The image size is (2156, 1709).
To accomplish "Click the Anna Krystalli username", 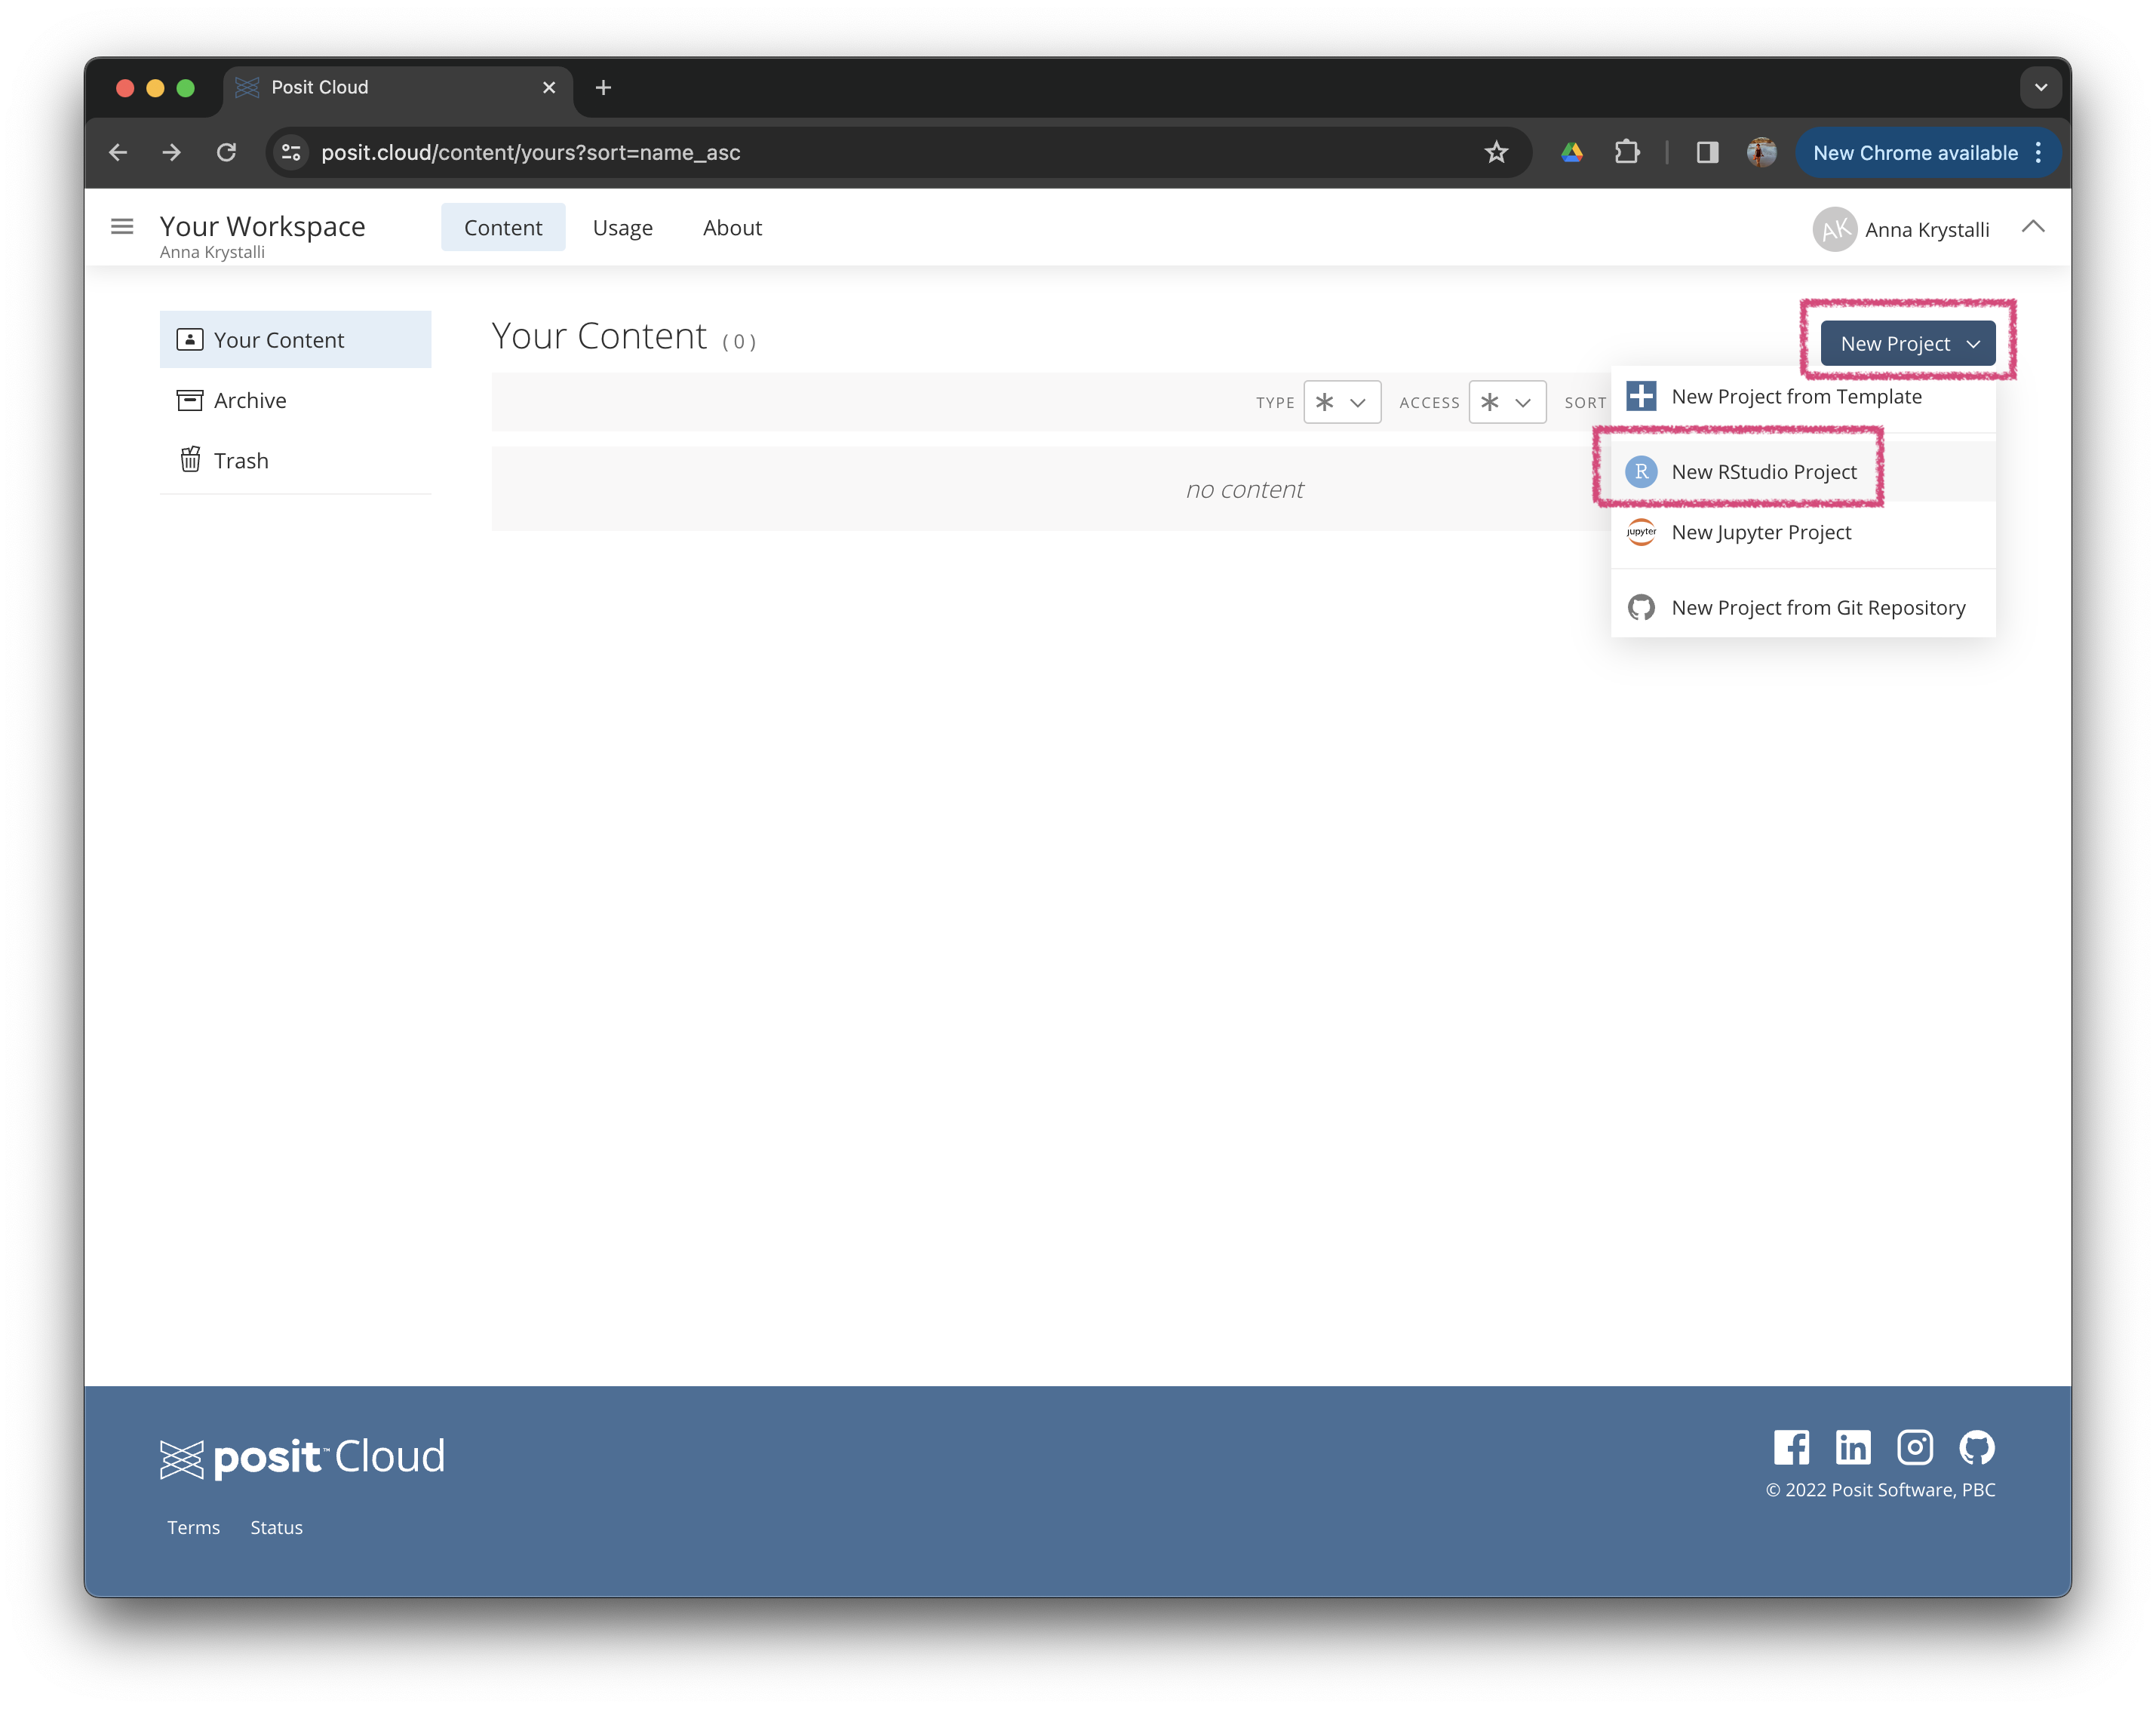I will pyautogui.click(x=1927, y=229).
